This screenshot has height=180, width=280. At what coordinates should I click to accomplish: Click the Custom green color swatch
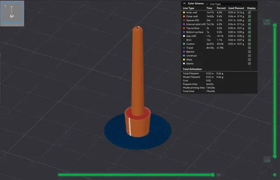184,44
